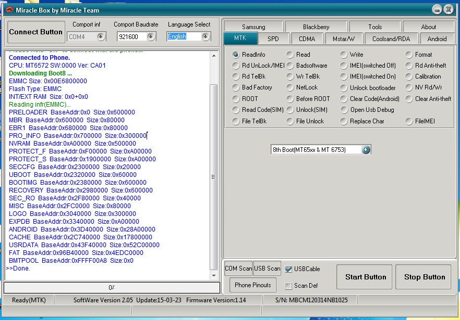This screenshot has height=320, width=460.
Task: Choose the Clear Code(Android) option
Action: point(344,99)
